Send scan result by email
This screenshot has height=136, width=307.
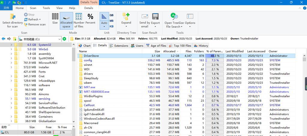point(145,21)
